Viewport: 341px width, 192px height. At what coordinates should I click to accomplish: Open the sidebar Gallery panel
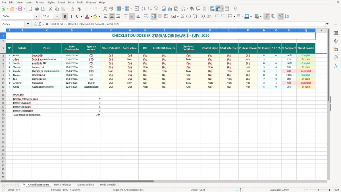click(x=336, y=49)
